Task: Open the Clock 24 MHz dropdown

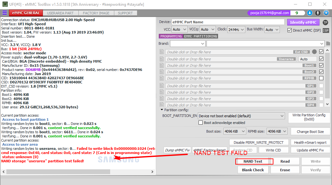Action: pos(236,30)
